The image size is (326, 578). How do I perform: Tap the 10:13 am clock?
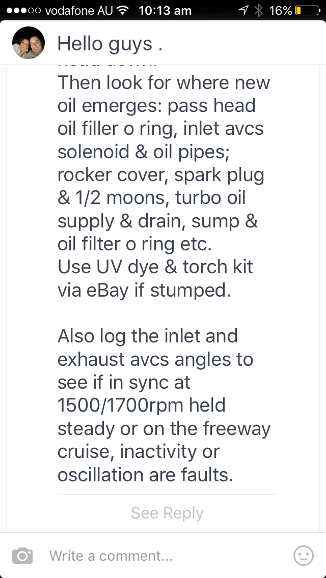[165, 10]
